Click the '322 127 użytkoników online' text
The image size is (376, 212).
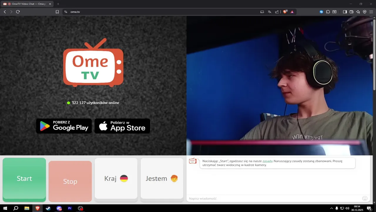coord(95,103)
